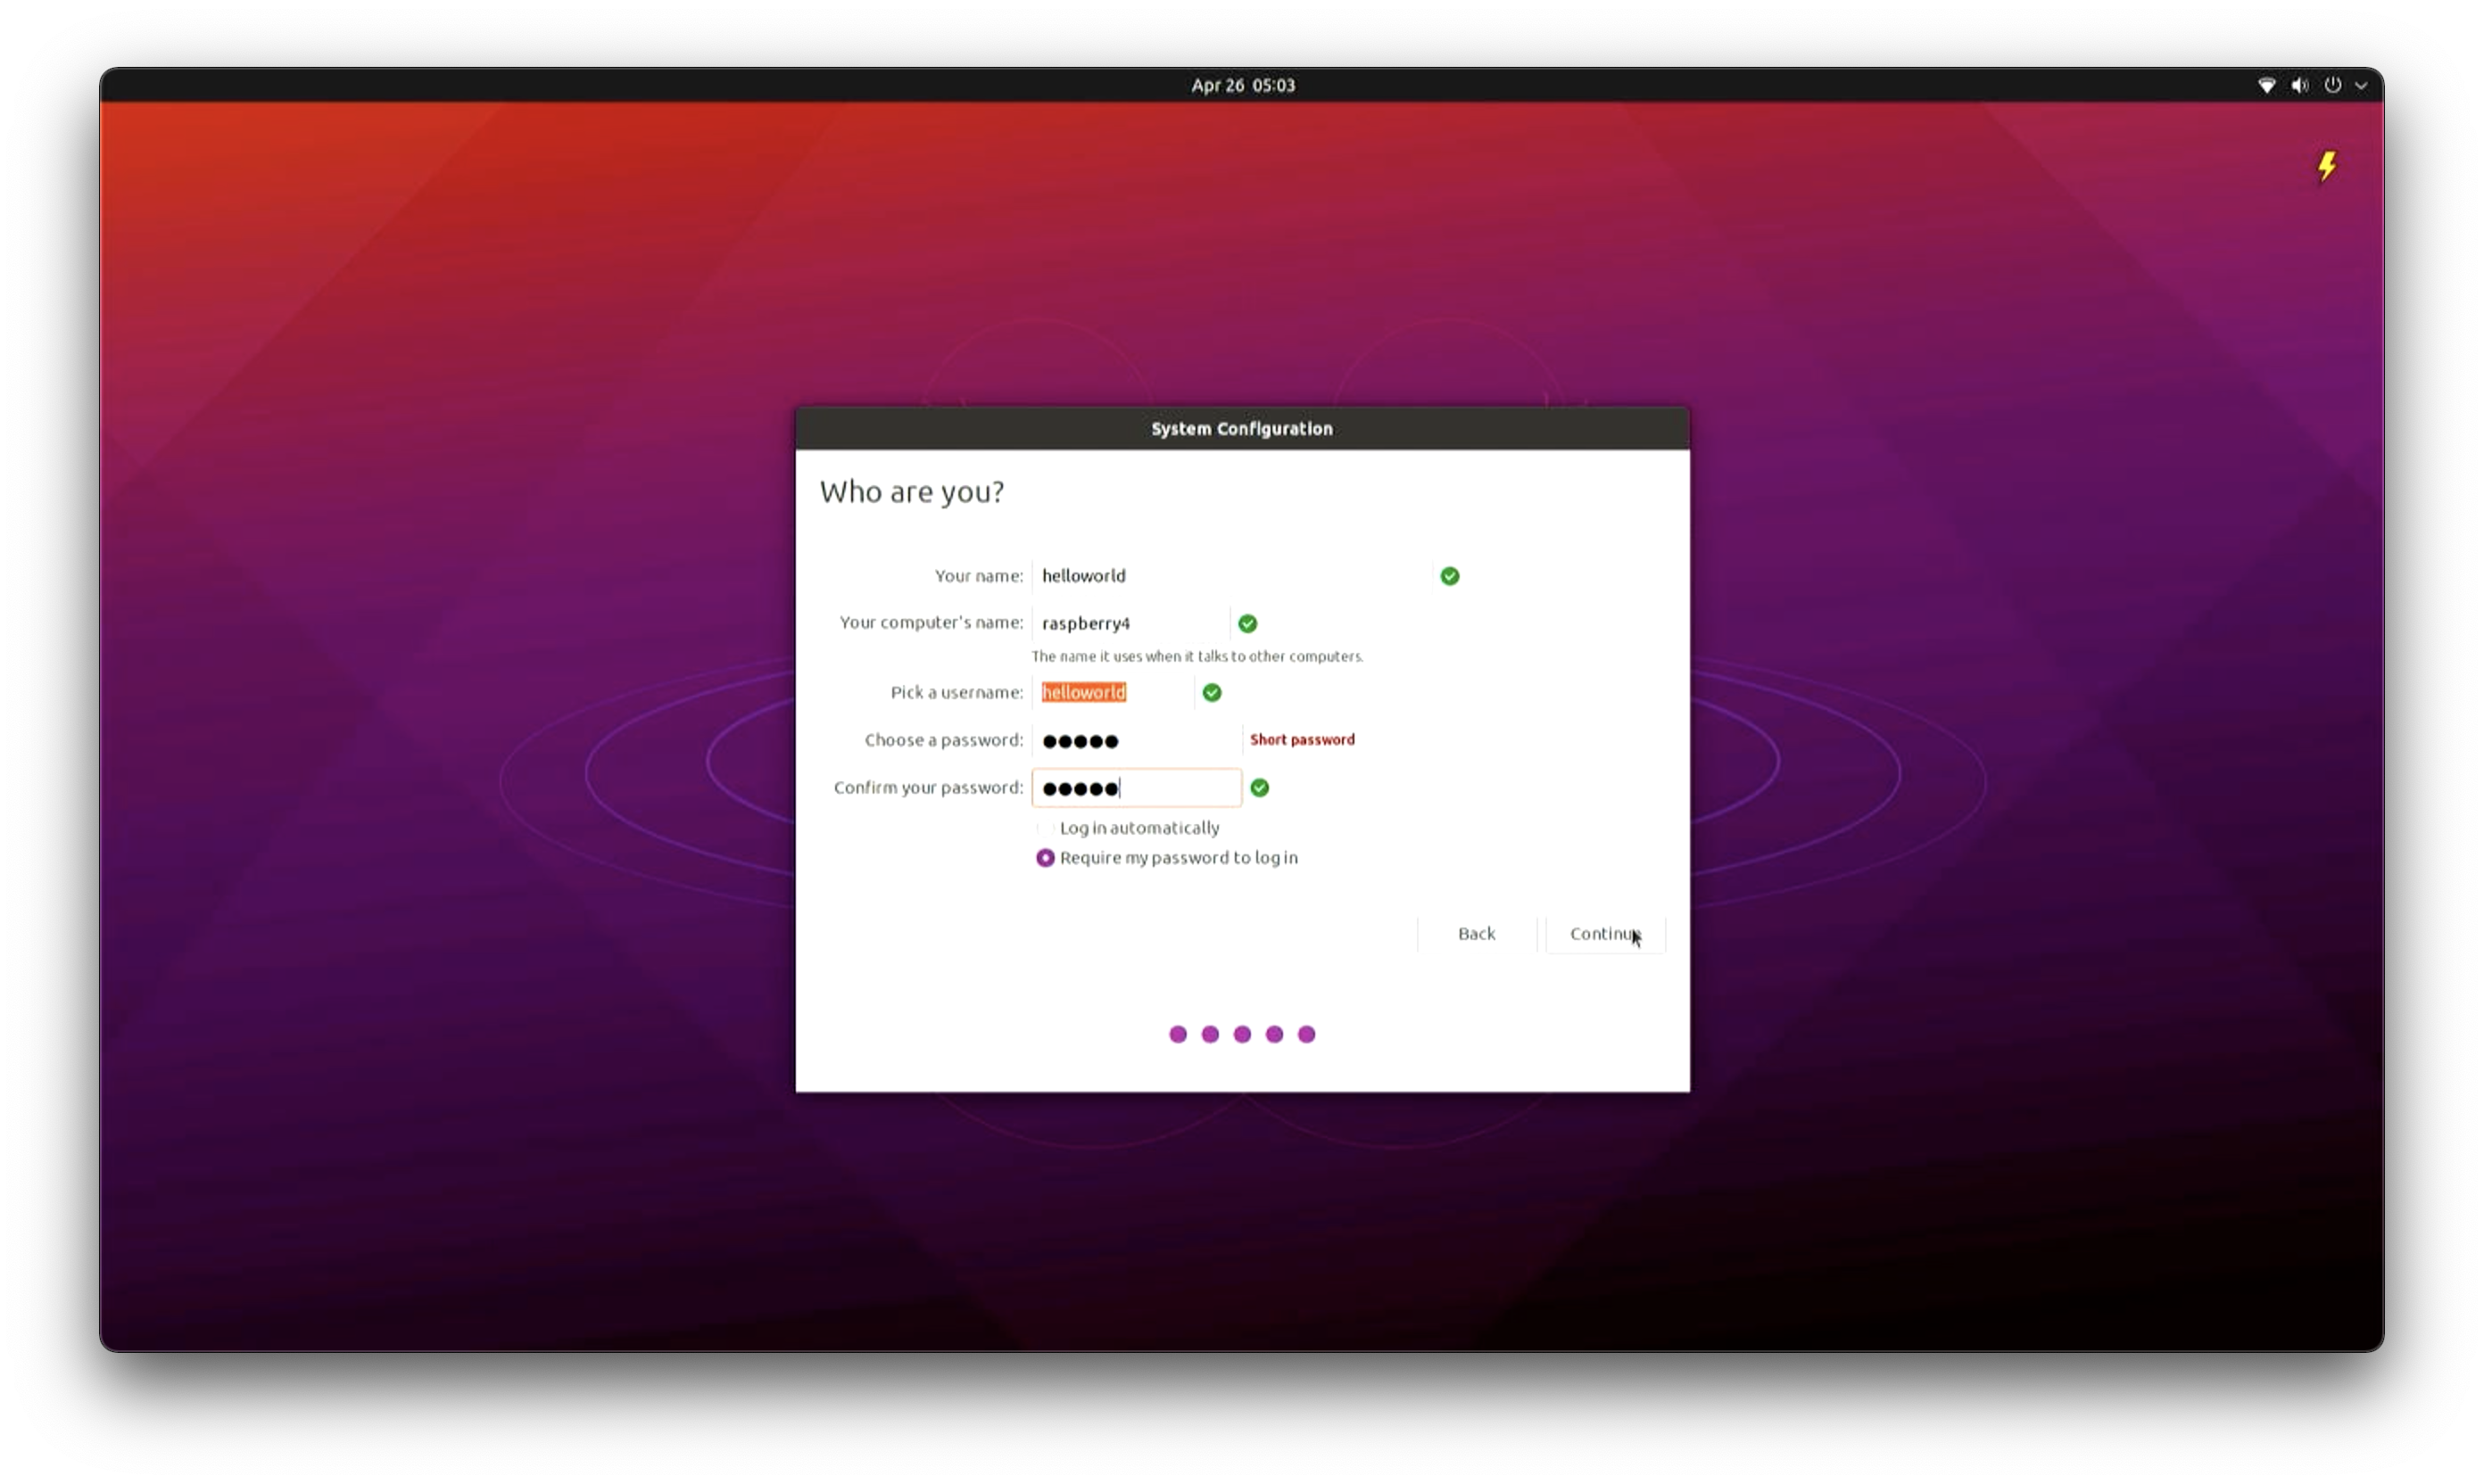Click the Choose a password field
This screenshot has width=2484, height=1484.
pos(1137,740)
